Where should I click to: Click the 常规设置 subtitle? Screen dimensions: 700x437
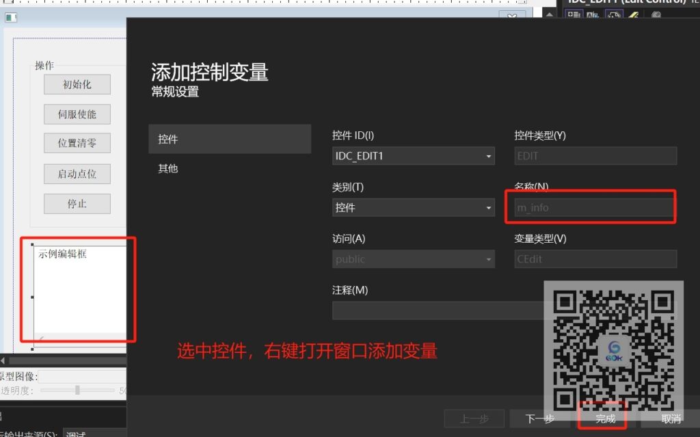point(175,92)
